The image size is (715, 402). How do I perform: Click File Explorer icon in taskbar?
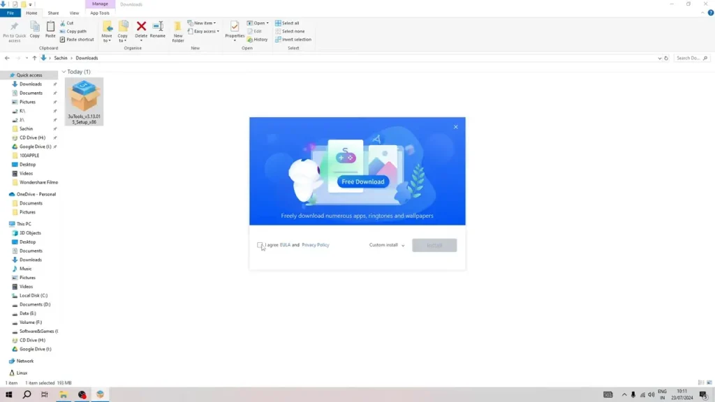coord(64,395)
